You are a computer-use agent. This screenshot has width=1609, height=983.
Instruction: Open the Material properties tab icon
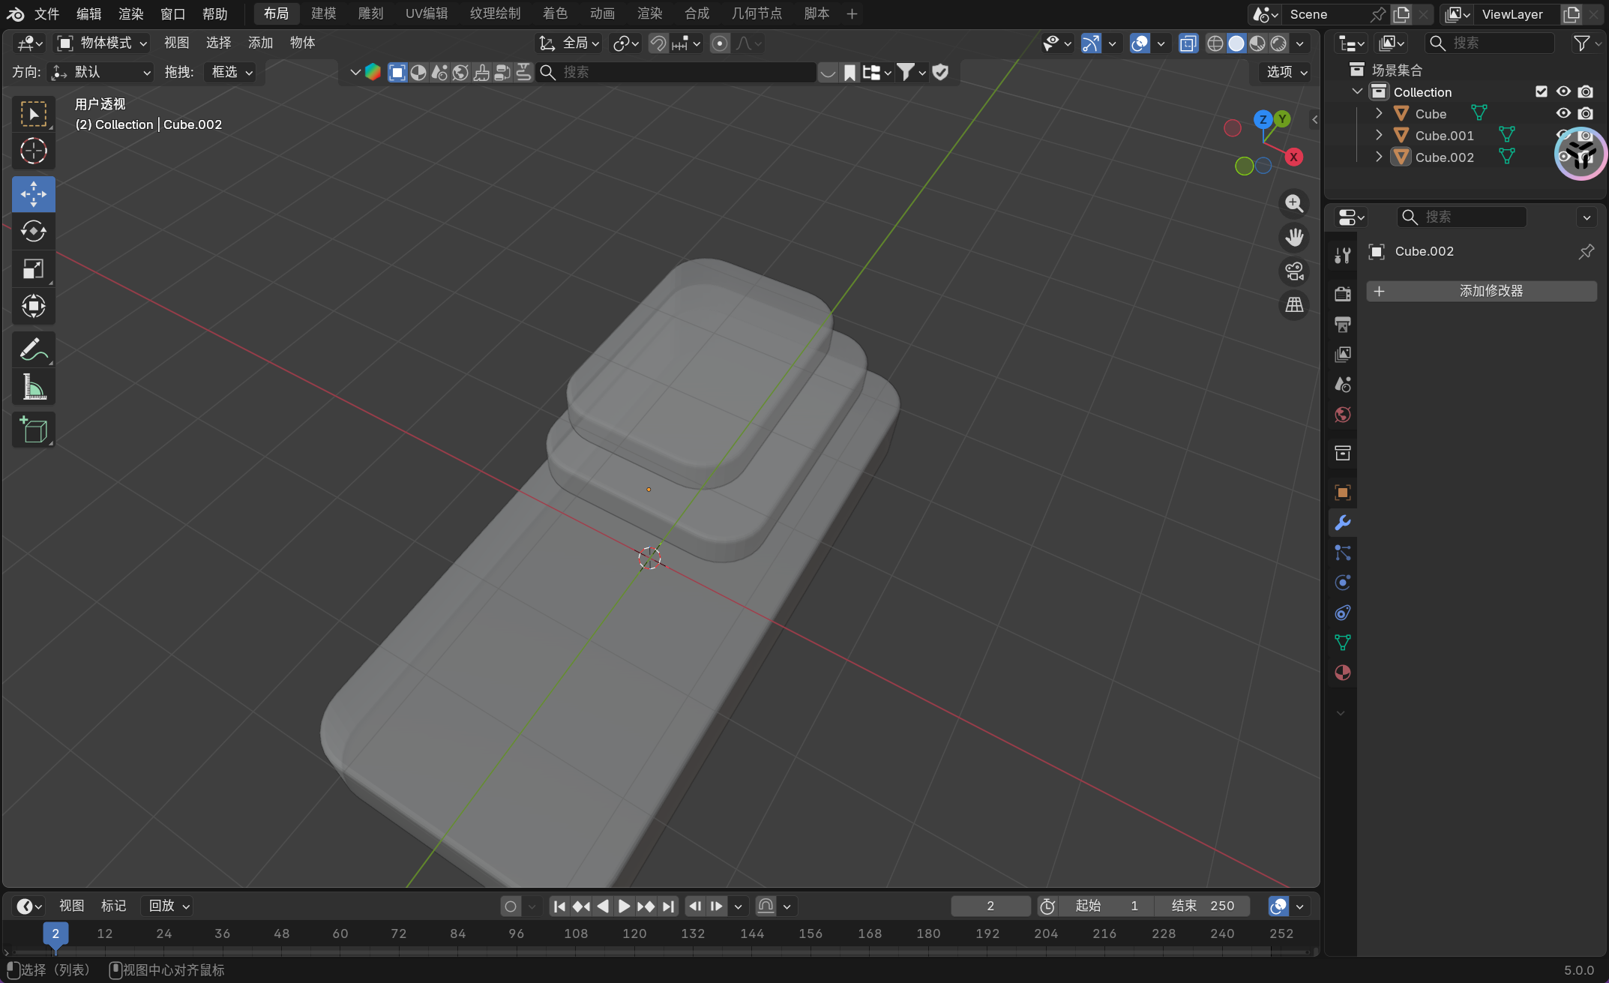[1343, 673]
